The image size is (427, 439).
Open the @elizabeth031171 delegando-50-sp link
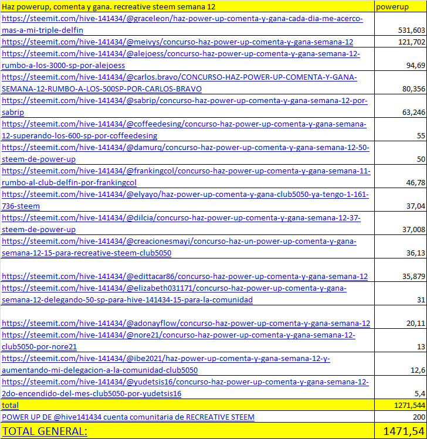coord(174,294)
